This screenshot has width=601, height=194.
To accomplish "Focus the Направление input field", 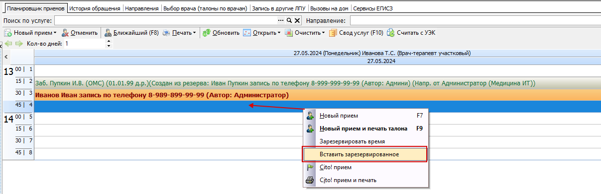I will (x=475, y=20).
